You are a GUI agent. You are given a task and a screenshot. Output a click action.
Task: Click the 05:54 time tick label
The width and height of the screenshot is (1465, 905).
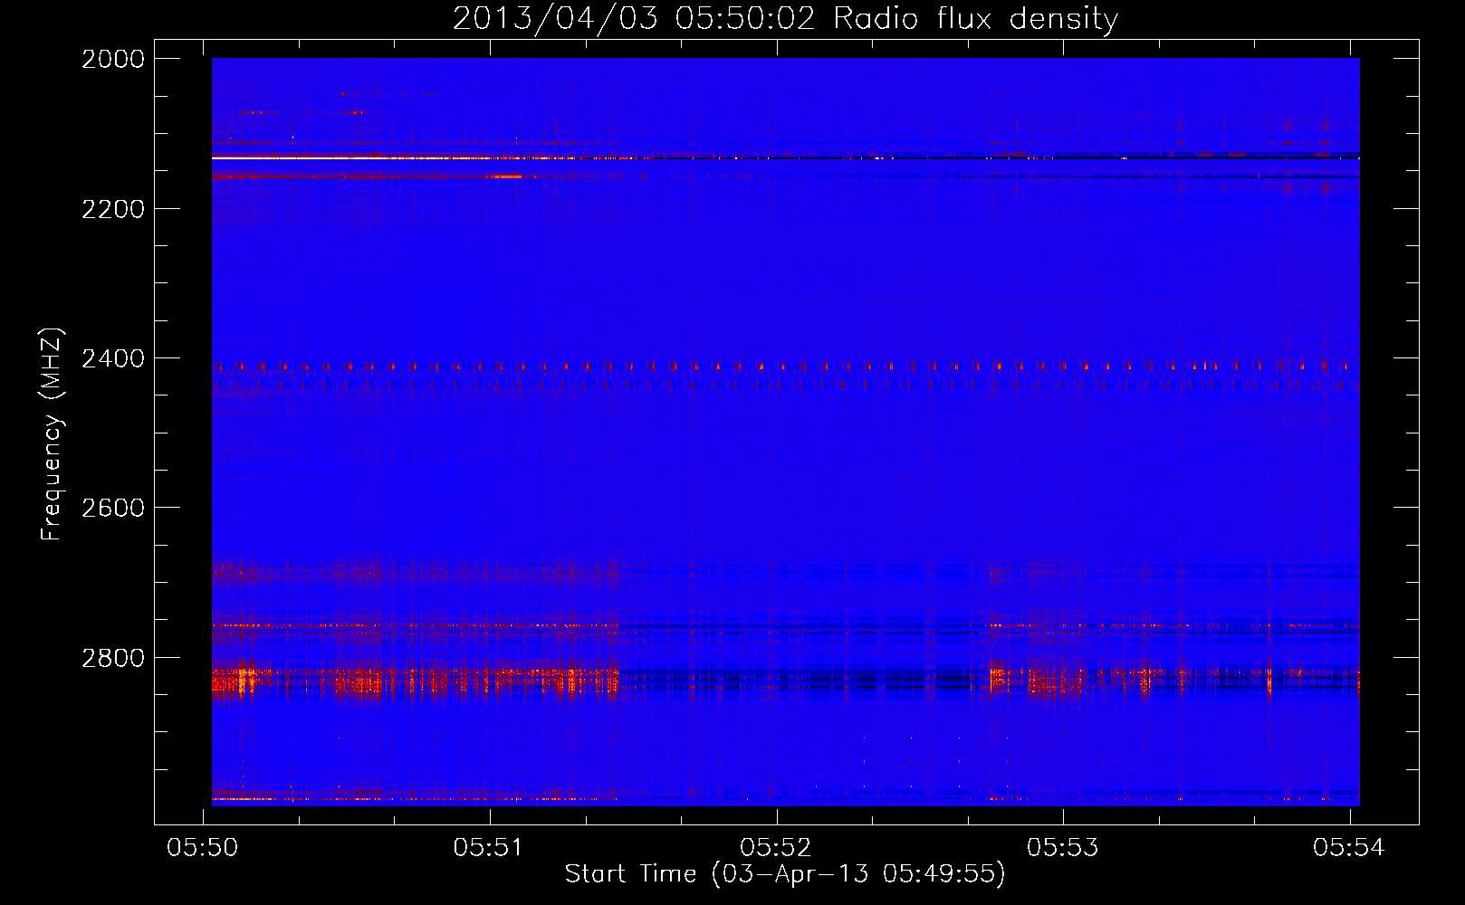[1349, 847]
